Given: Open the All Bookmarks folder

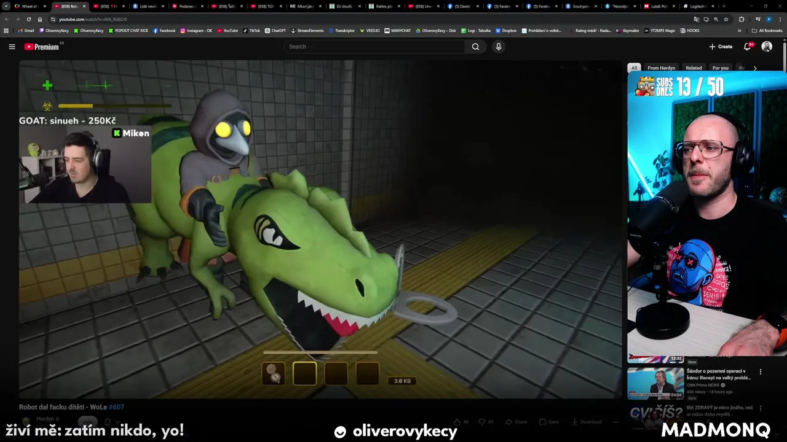Looking at the screenshot, I should click(x=767, y=30).
